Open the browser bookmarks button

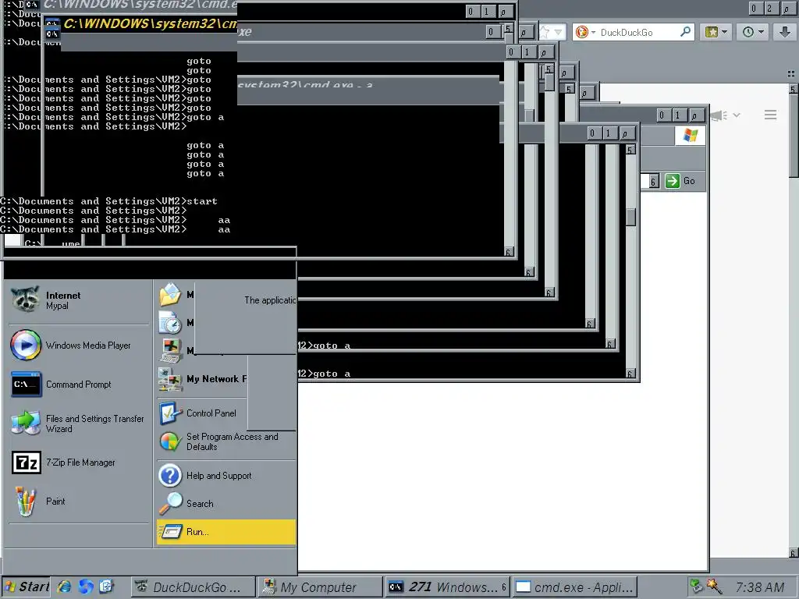712,32
